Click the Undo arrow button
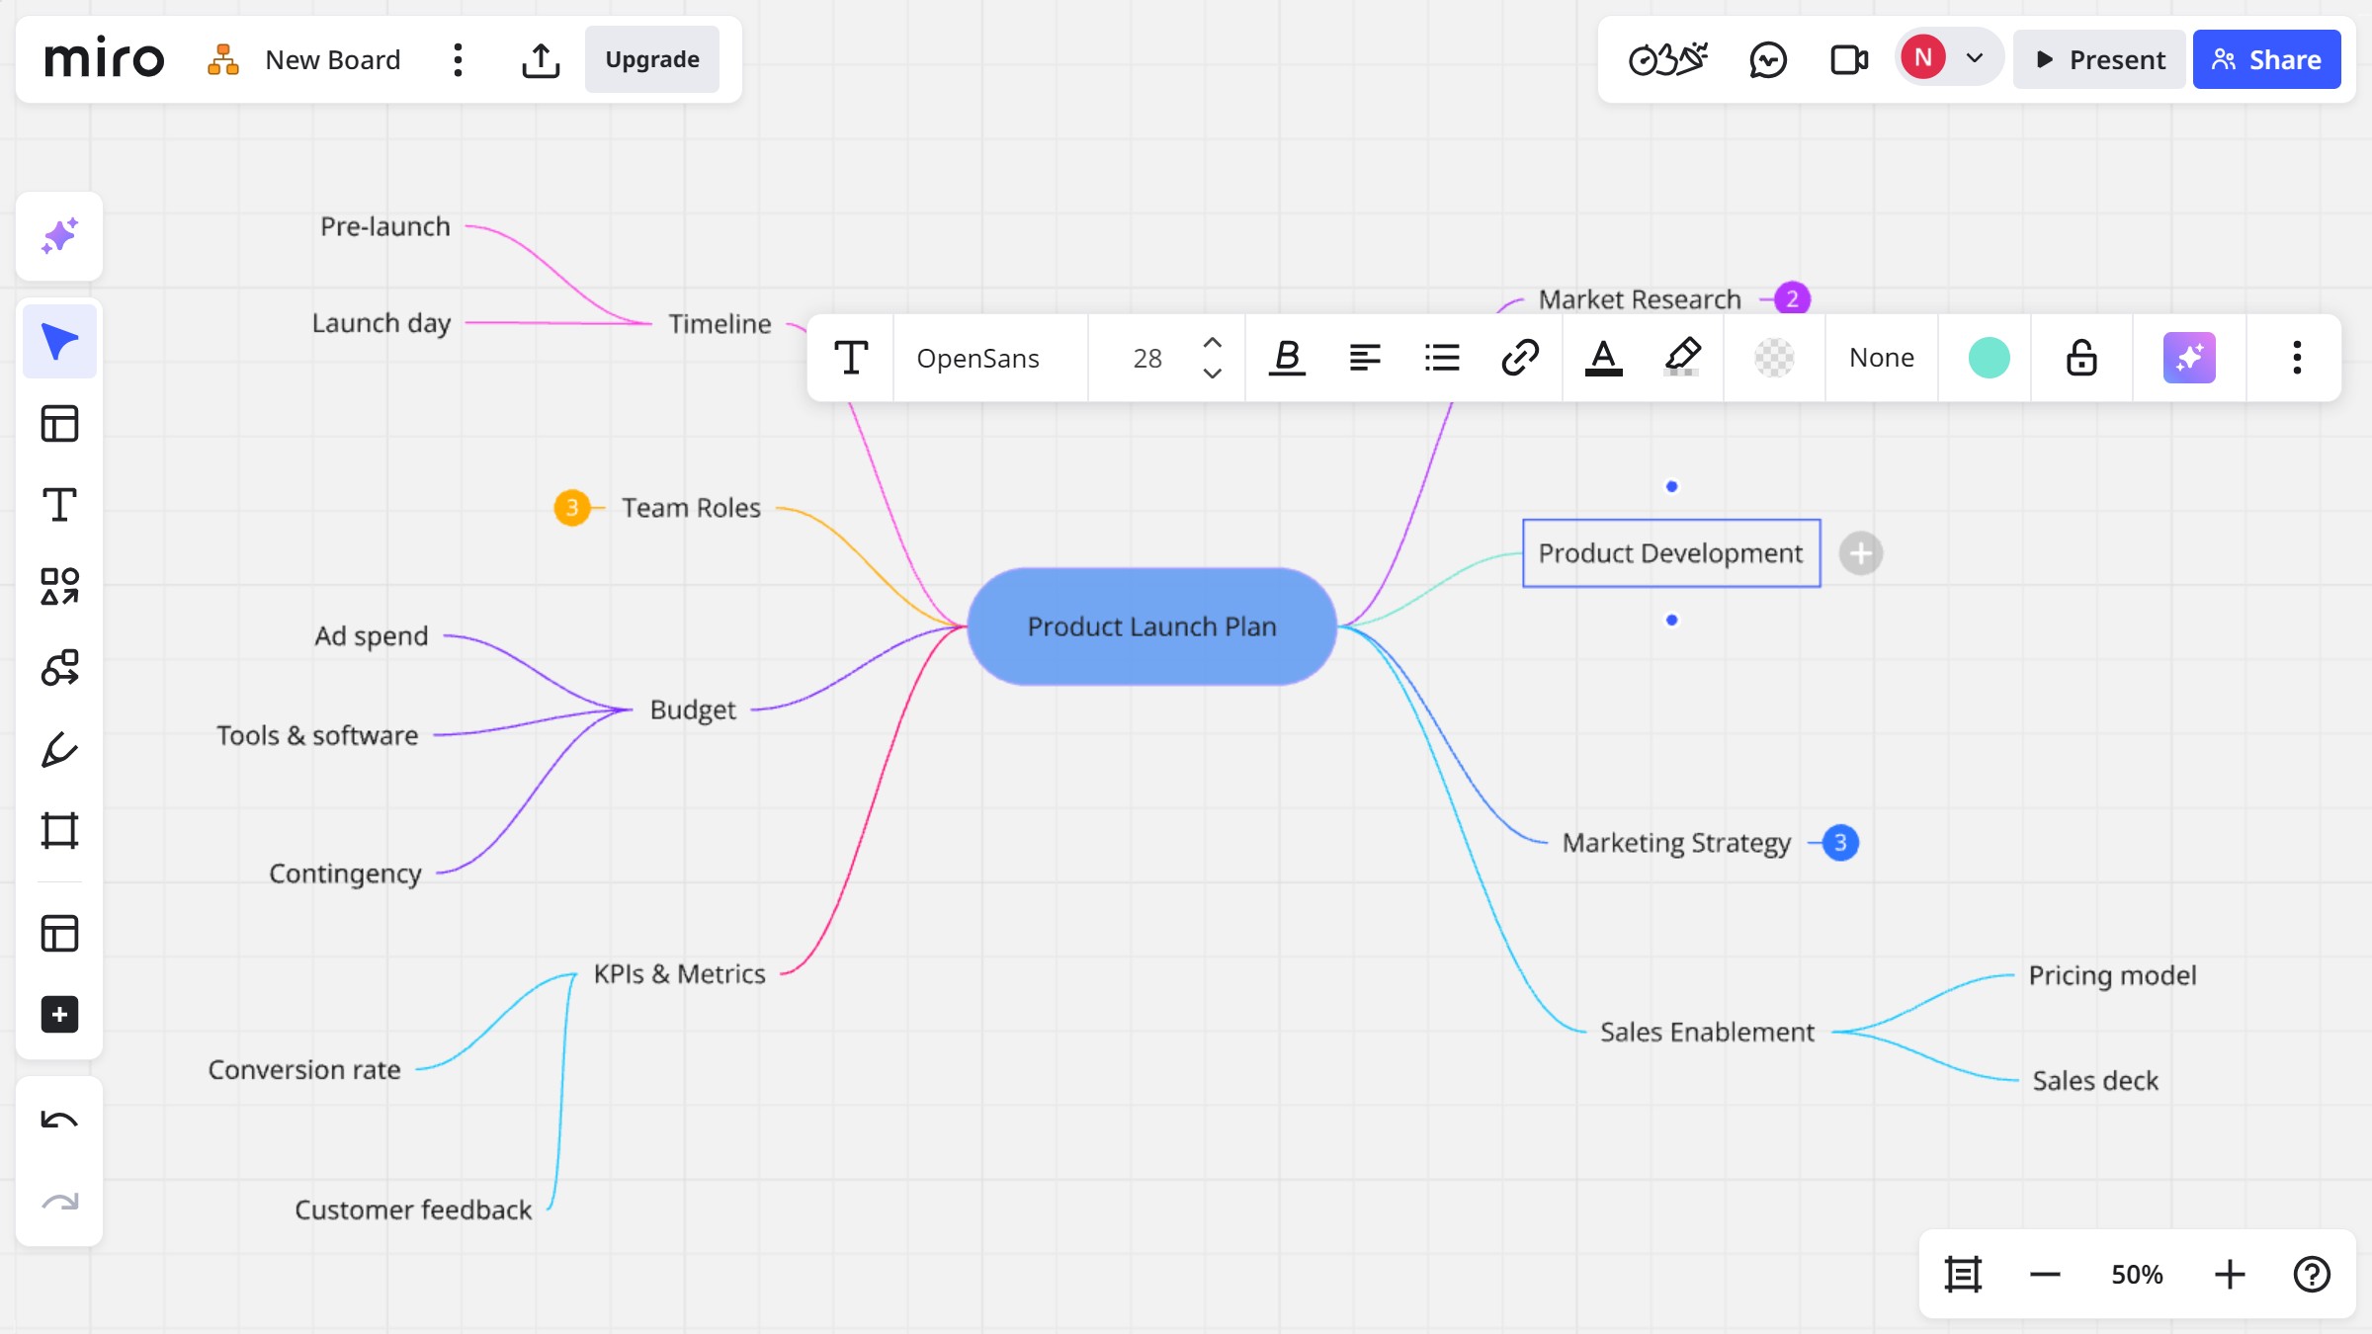The width and height of the screenshot is (2372, 1334). [x=59, y=1121]
